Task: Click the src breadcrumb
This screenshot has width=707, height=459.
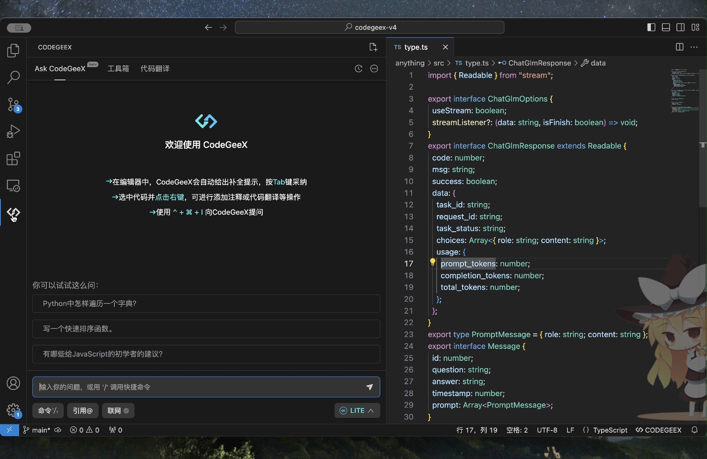Action: click(439, 63)
